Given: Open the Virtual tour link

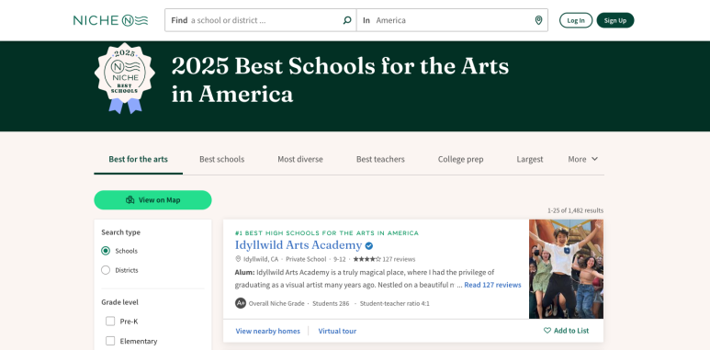Looking at the screenshot, I should pyautogui.click(x=337, y=331).
